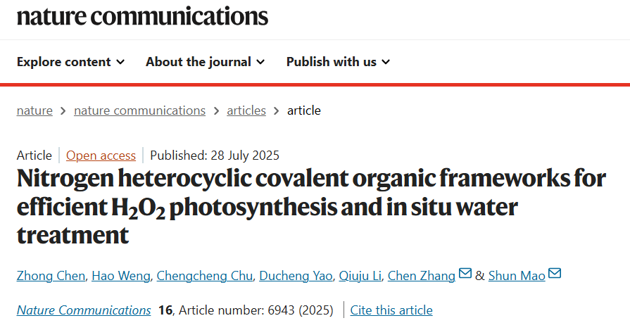
Task: Click the envelope icon beside Chen Zhang
Action: pyautogui.click(x=465, y=274)
